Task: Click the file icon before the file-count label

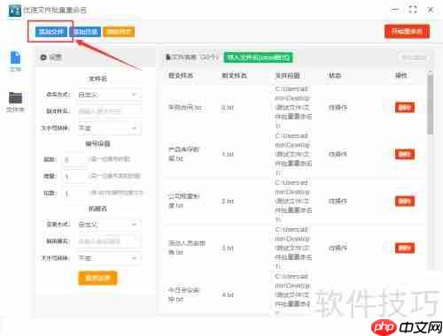Action: point(168,57)
